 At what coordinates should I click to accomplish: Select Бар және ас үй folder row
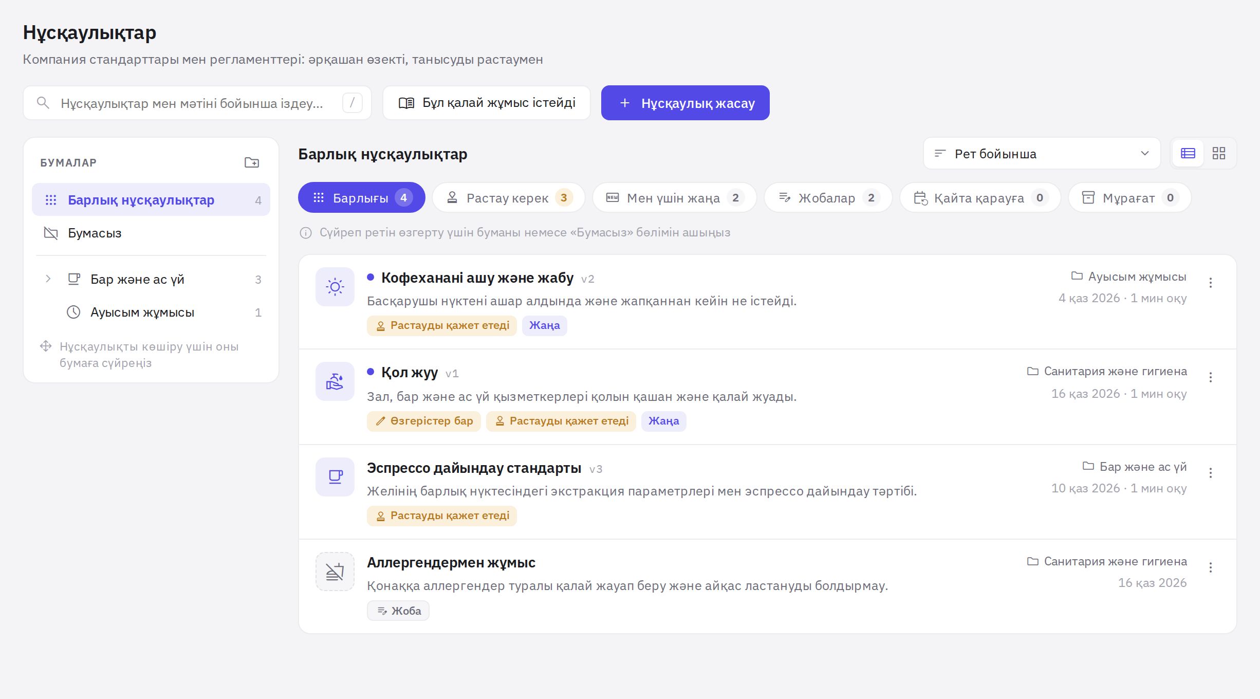point(151,279)
